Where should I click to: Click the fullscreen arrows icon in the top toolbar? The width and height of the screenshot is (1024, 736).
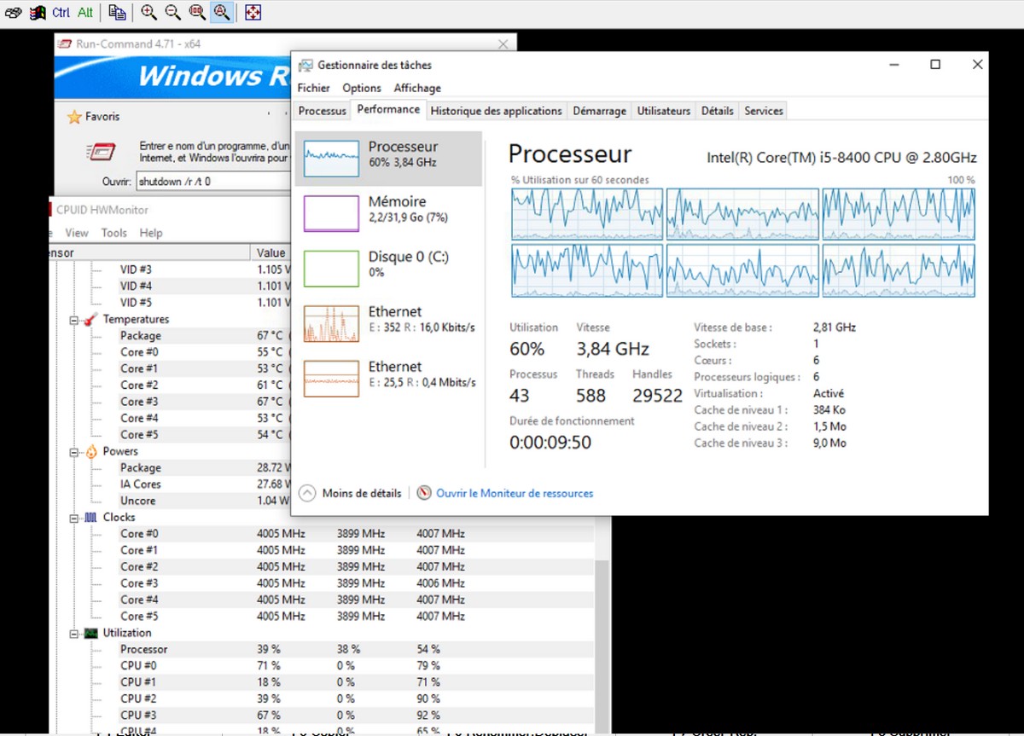click(x=253, y=12)
